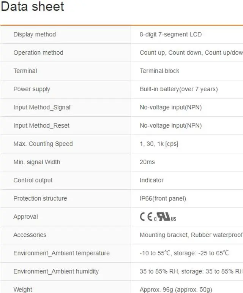The image size is (243, 293).
Task: Click the Data sheet heading
Action: pyautogui.click(x=33, y=6)
